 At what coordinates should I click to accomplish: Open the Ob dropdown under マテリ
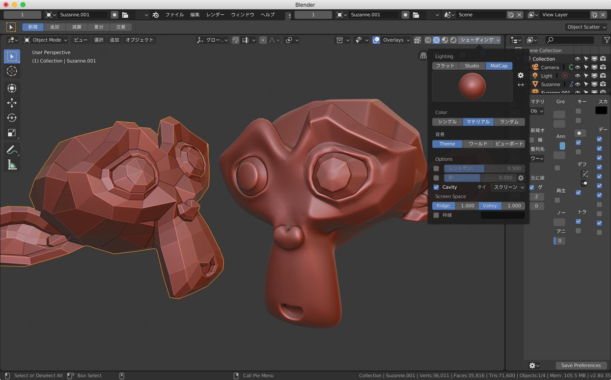pos(536,111)
